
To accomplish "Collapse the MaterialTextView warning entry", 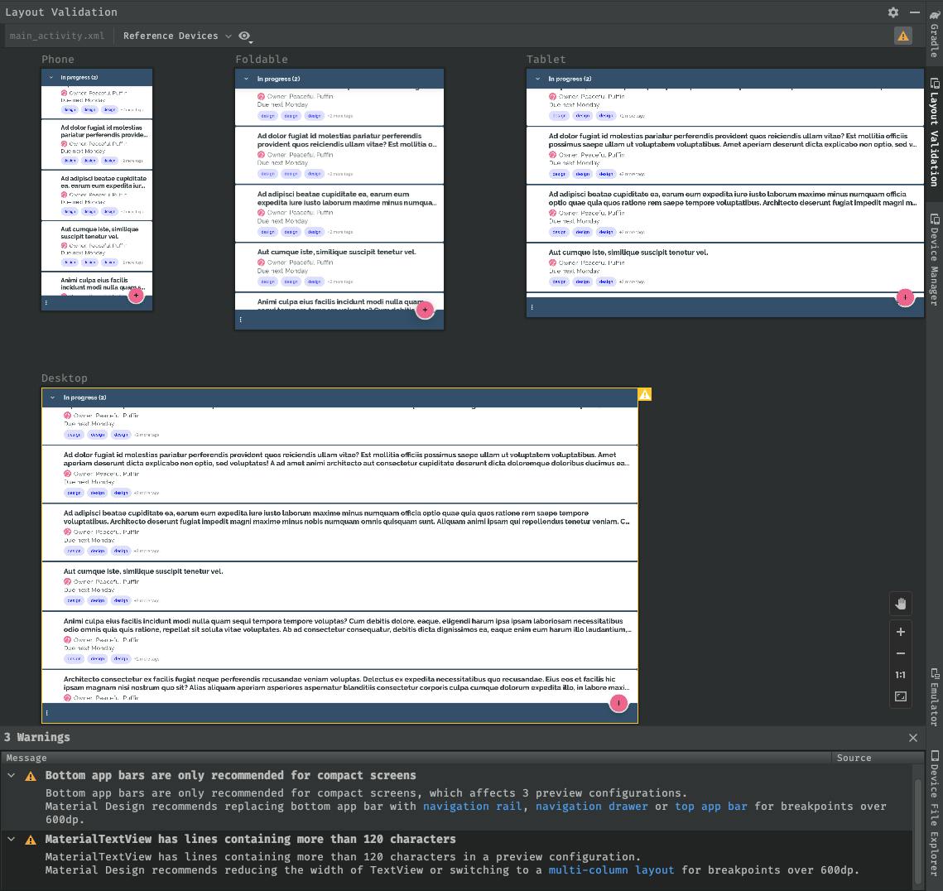I will 12,840.
